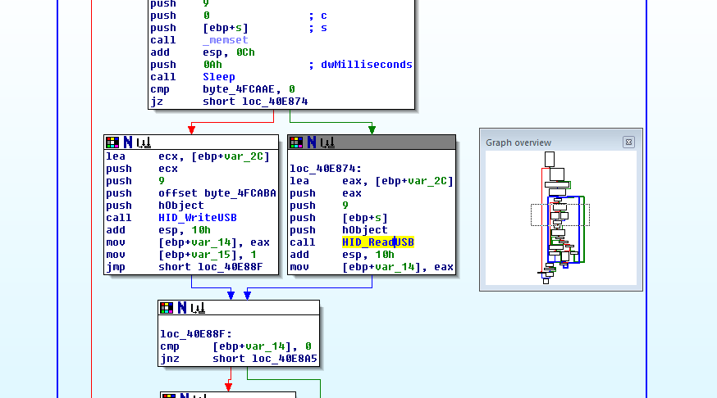Image resolution: width=717 pixels, height=398 pixels.
Task: Open node color picker on loc_40E874 node
Action: pyautogui.click(x=296, y=142)
